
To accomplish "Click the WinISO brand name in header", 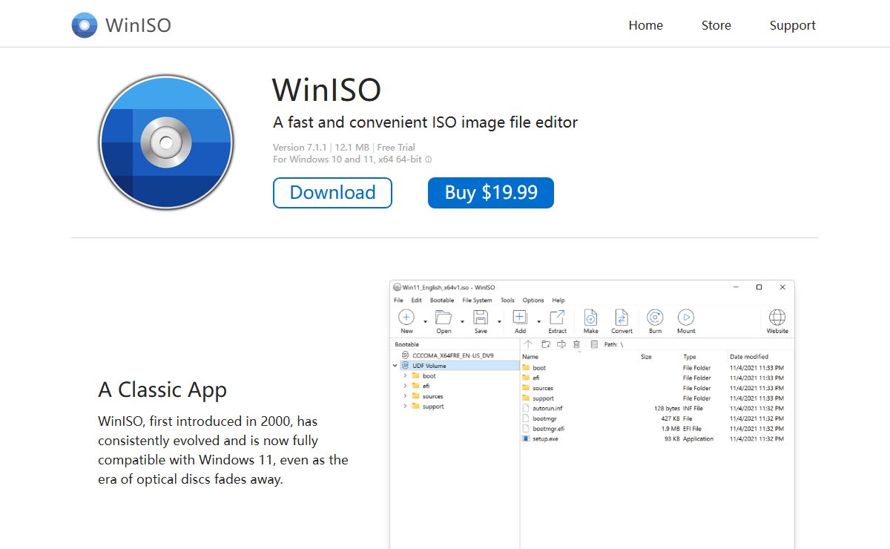I will [x=138, y=25].
